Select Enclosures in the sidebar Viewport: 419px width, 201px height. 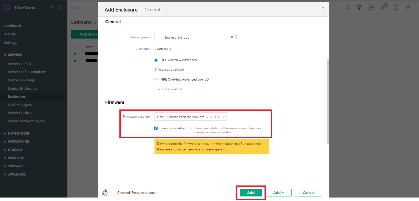click(x=17, y=97)
